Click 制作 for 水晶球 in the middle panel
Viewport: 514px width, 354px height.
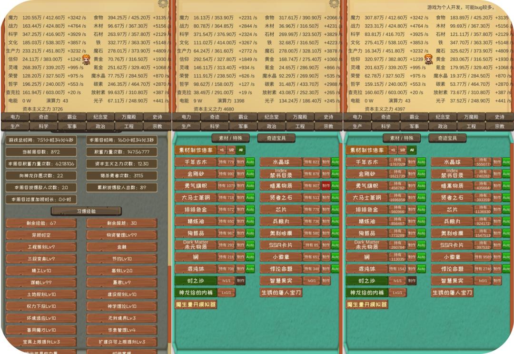[326, 162]
